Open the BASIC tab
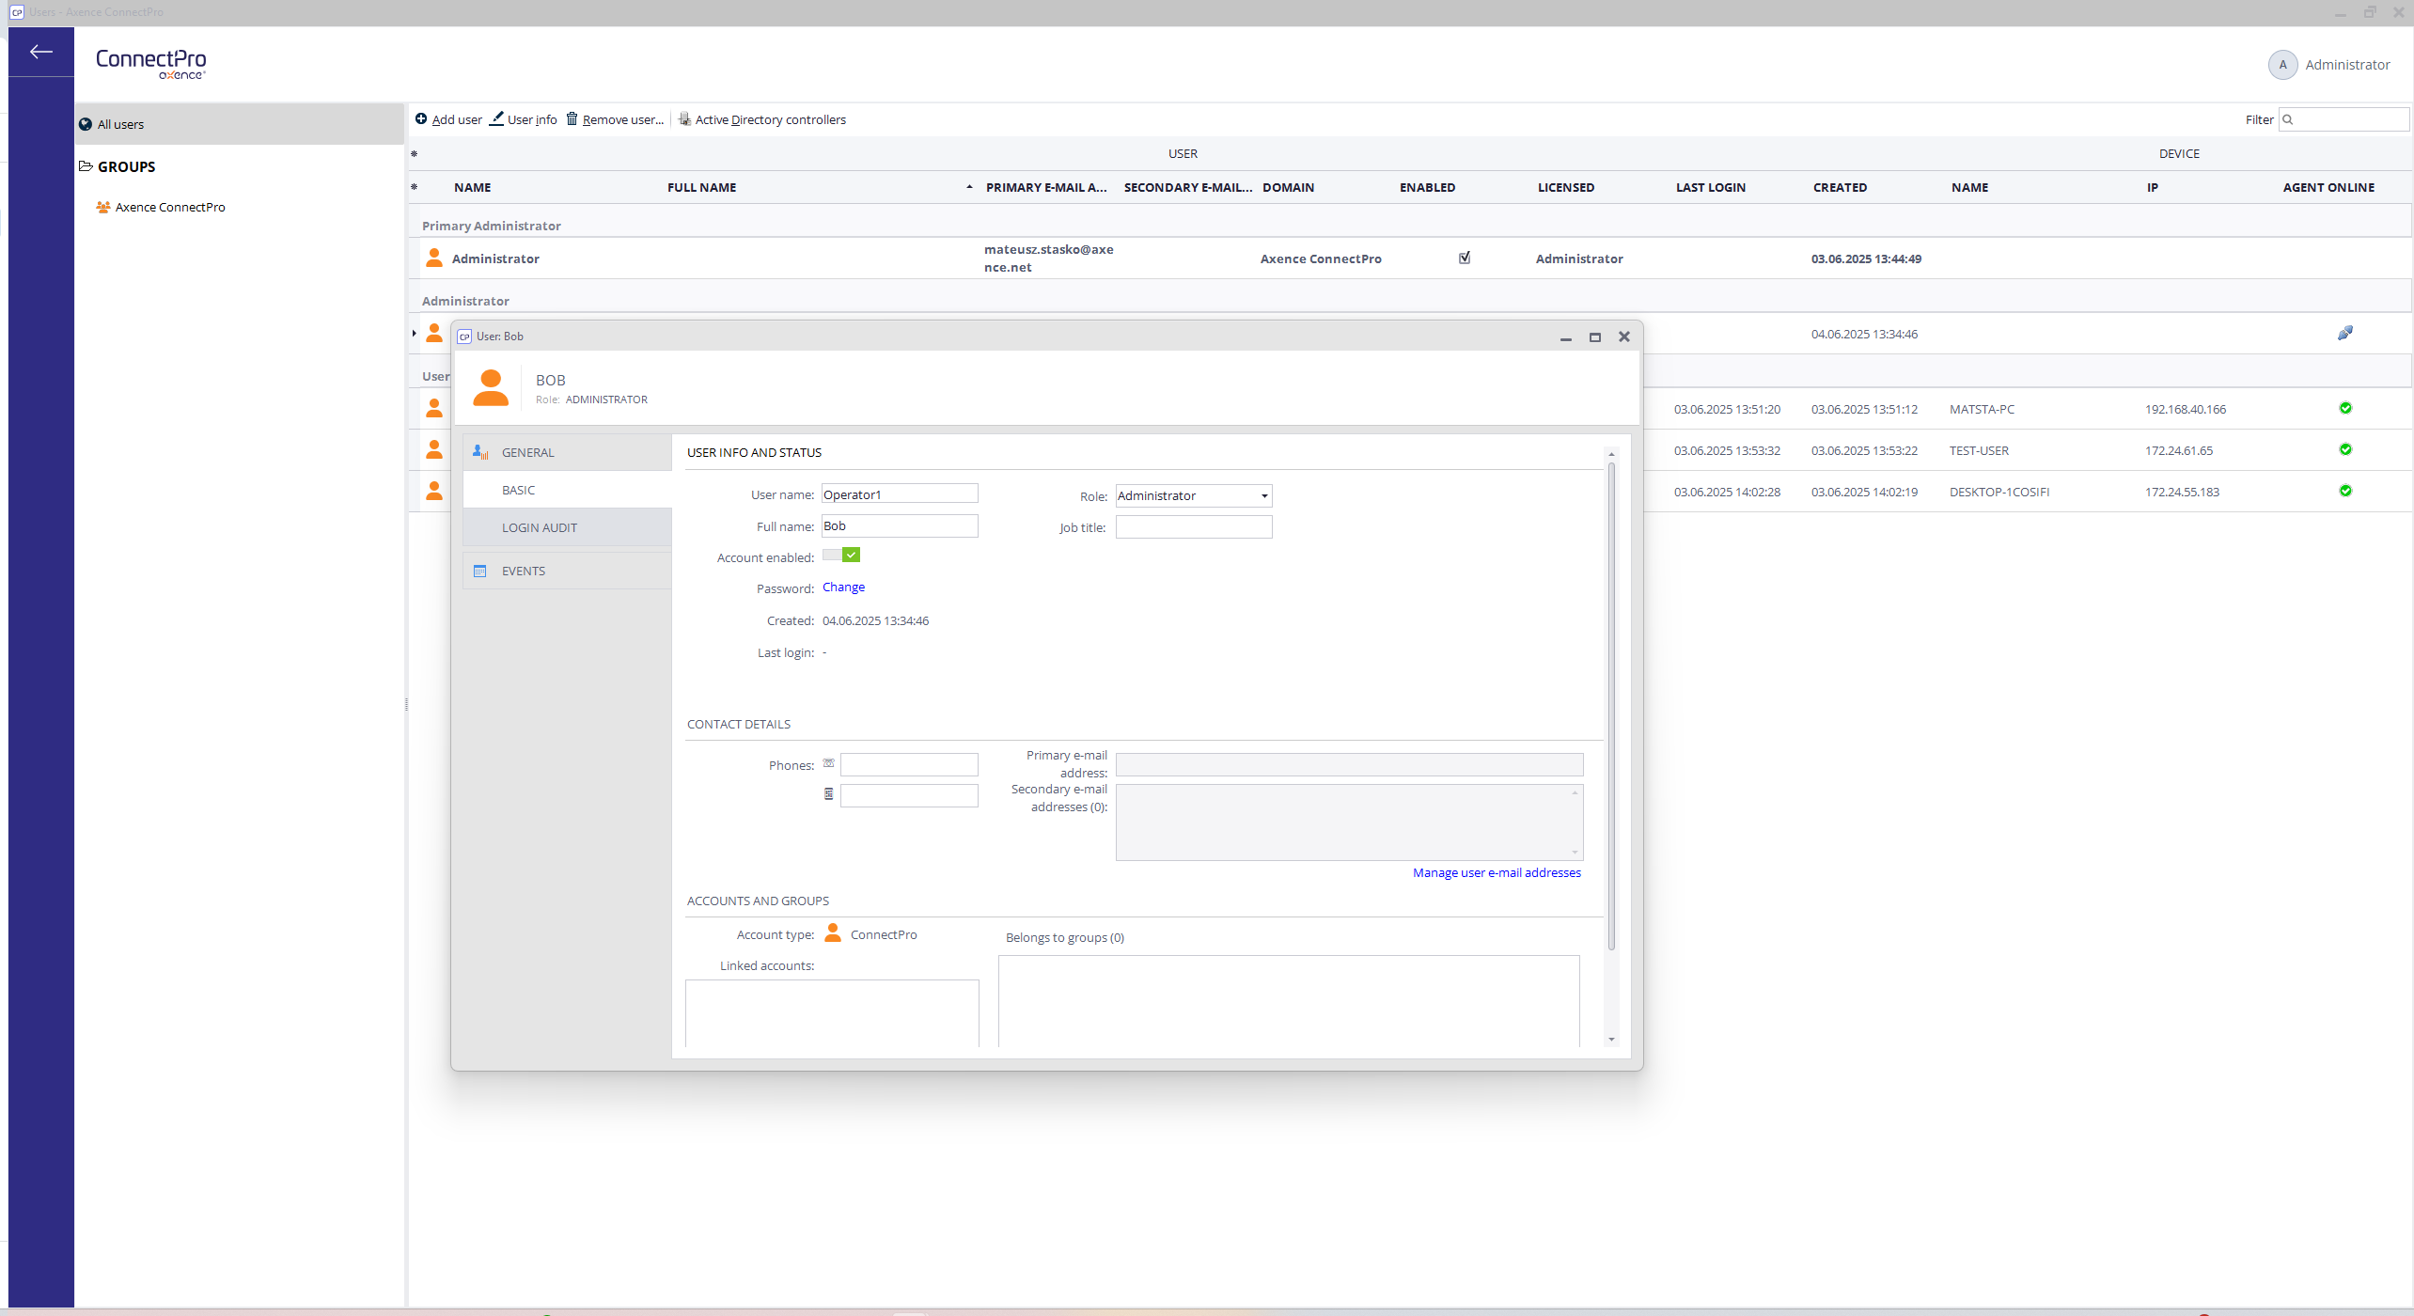Image resolution: width=2414 pixels, height=1316 pixels. [x=568, y=490]
